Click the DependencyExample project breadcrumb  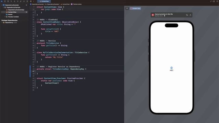(x=37, y=4)
